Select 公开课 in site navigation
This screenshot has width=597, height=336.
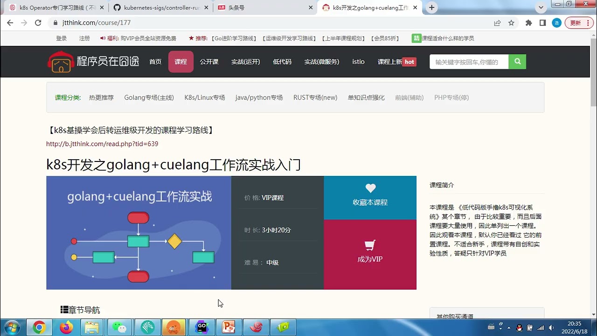click(209, 62)
